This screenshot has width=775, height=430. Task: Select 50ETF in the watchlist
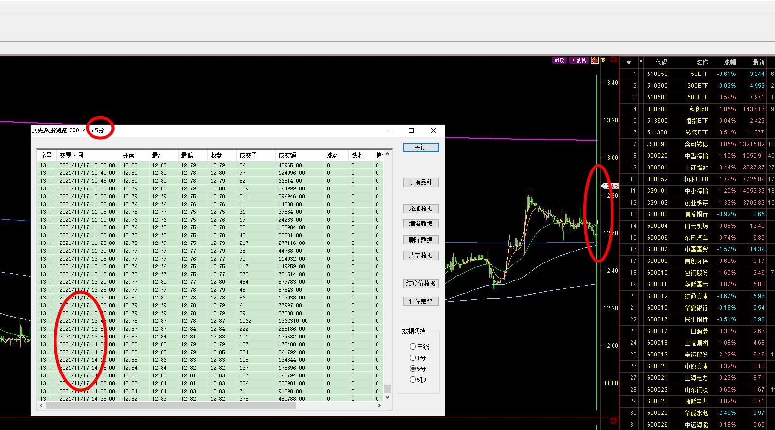[x=699, y=74]
